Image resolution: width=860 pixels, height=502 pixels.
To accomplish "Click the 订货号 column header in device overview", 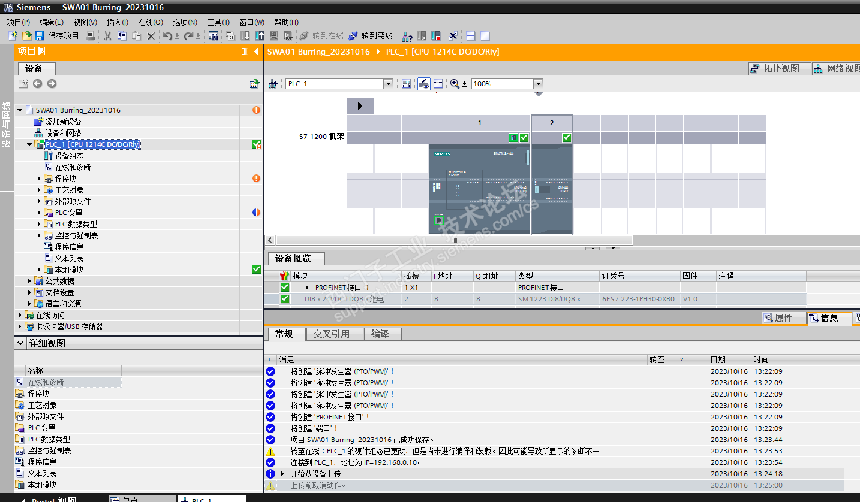I will pyautogui.click(x=640, y=276).
